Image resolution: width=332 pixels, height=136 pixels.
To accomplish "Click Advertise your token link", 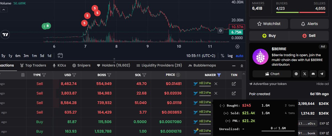I will [268, 84].
